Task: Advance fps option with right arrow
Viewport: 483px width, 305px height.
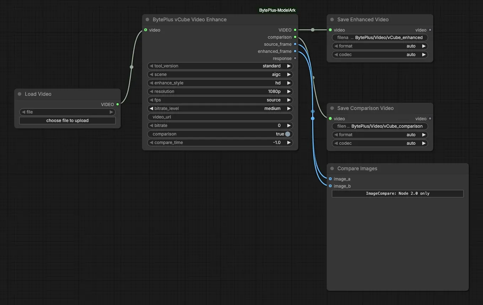Action: 289,100
